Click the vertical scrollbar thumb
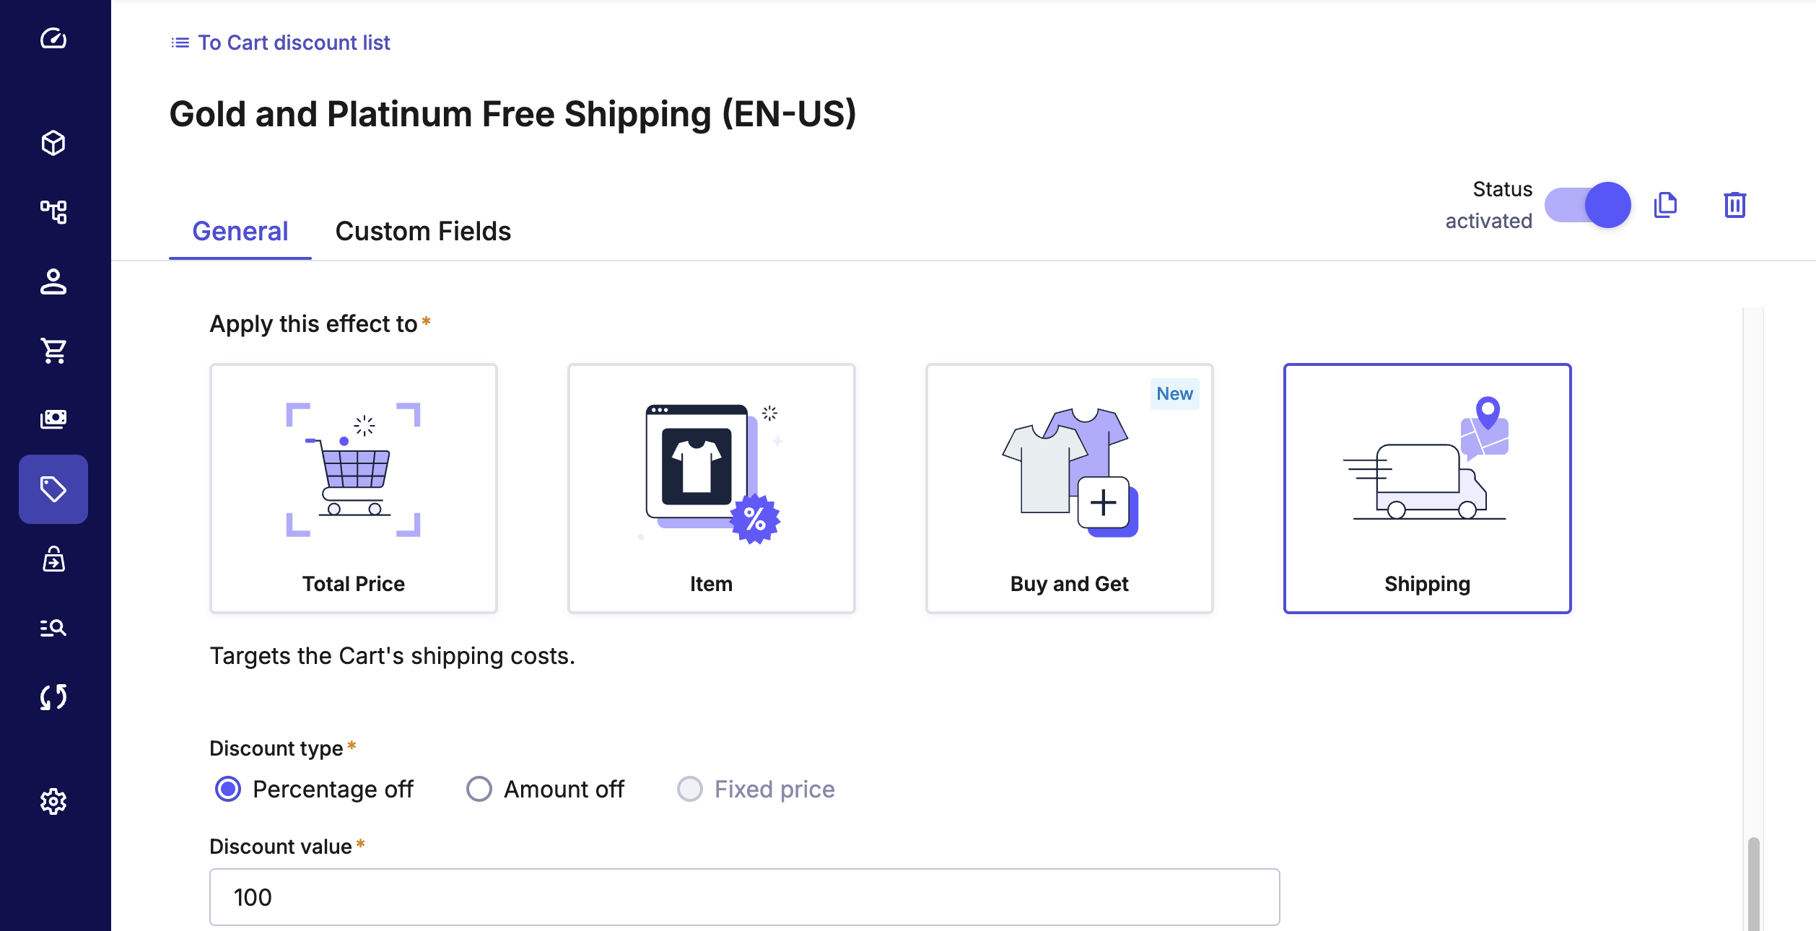 tap(1753, 884)
